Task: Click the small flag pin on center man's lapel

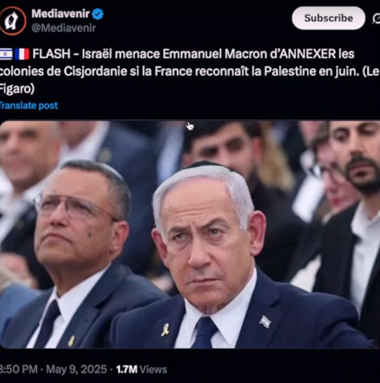Action: pyautogui.click(x=265, y=321)
